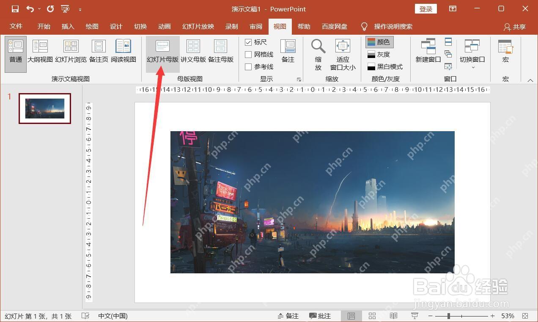Open the 批注 comments pane in the status bar
538x322 pixels.
point(320,316)
